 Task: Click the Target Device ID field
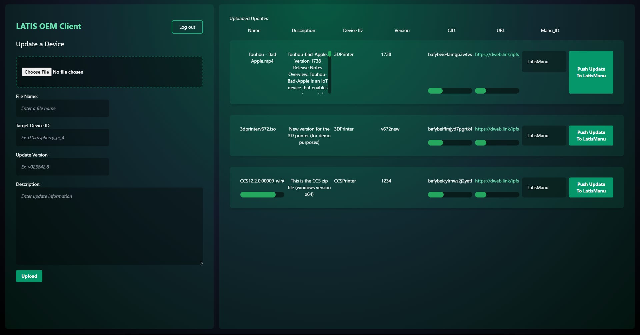(63, 138)
